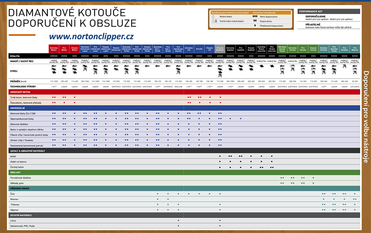Select the Extreme CG column header
This screenshot has width=371, height=233.
point(189,49)
